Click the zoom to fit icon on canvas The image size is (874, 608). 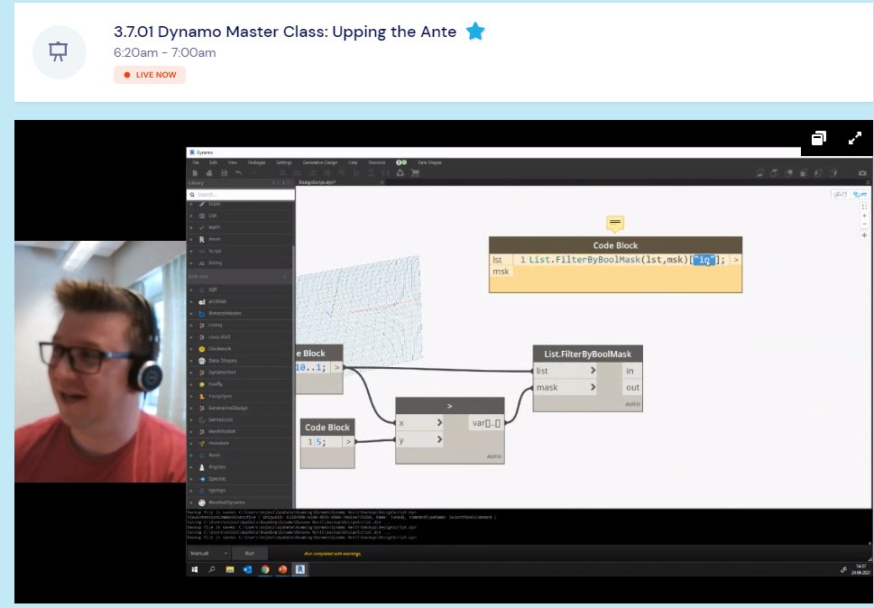click(x=864, y=207)
